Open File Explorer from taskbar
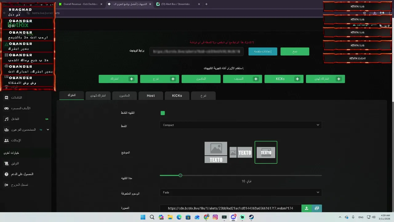Screen dimensions: 394x222 [170, 217]
